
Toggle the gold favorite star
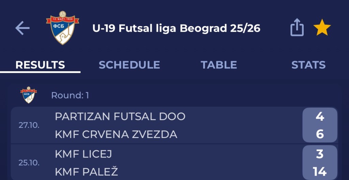click(x=322, y=28)
